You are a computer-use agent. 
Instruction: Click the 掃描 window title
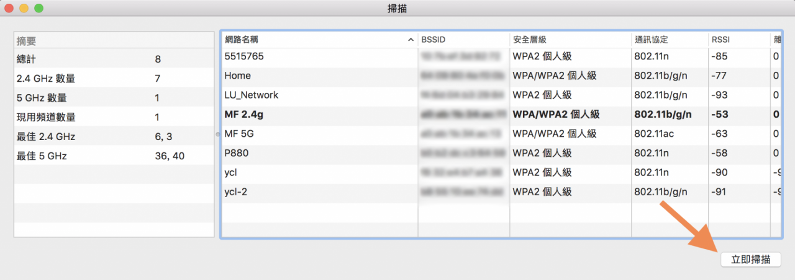397,9
